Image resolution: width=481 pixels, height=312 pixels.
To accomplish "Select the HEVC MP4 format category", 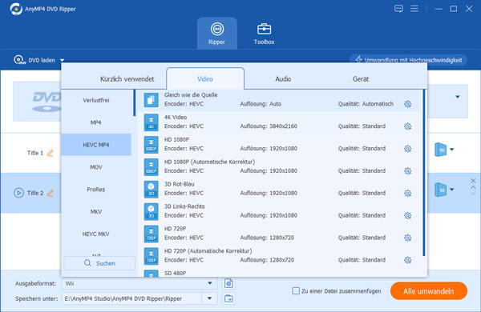I will (x=96, y=145).
